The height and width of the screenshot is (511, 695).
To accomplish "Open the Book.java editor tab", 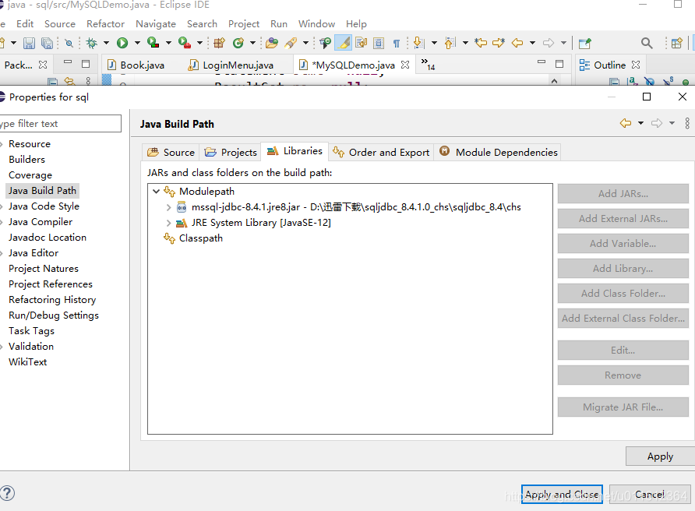I will 136,65.
